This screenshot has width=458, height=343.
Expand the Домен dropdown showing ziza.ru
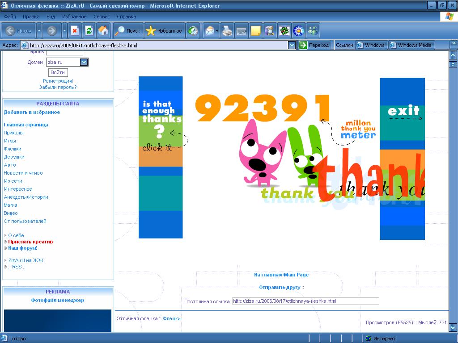[84, 63]
